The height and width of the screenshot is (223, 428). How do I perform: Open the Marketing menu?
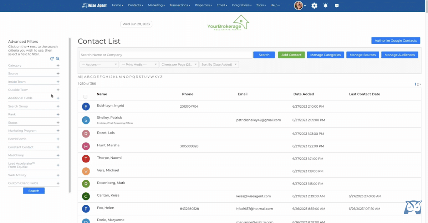pos(157,5)
